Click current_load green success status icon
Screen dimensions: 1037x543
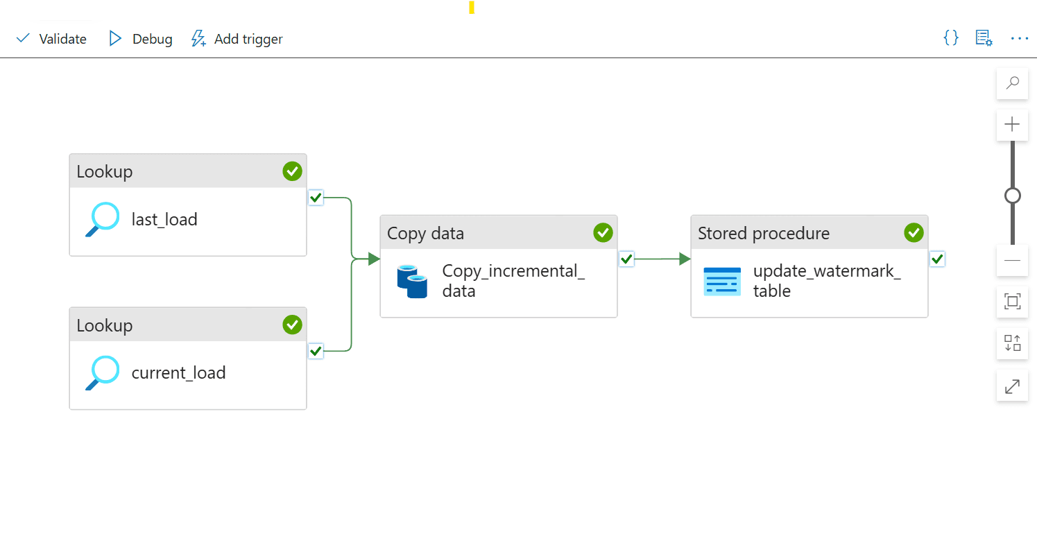[292, 324]
